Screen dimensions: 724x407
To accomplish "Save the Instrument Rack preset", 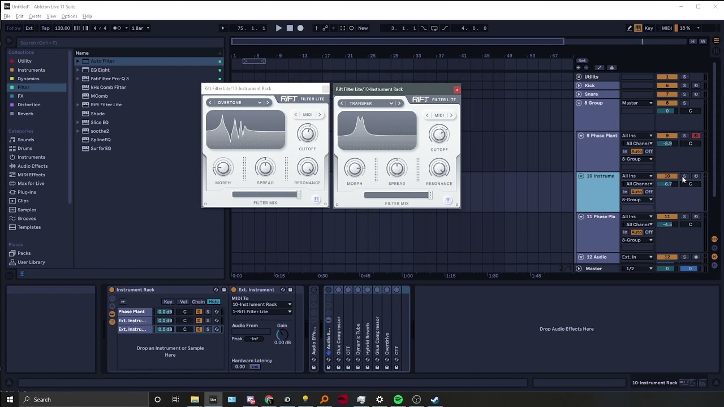I will [x=224, y=290].
